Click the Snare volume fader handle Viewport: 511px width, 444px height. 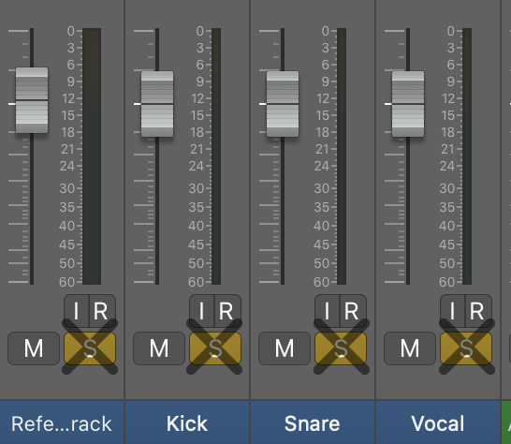coord(283,104)
